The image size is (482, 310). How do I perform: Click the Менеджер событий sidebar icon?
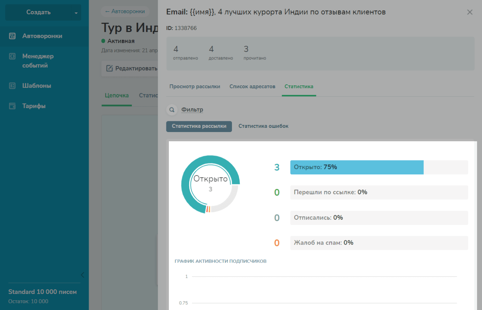click(12, 56)
